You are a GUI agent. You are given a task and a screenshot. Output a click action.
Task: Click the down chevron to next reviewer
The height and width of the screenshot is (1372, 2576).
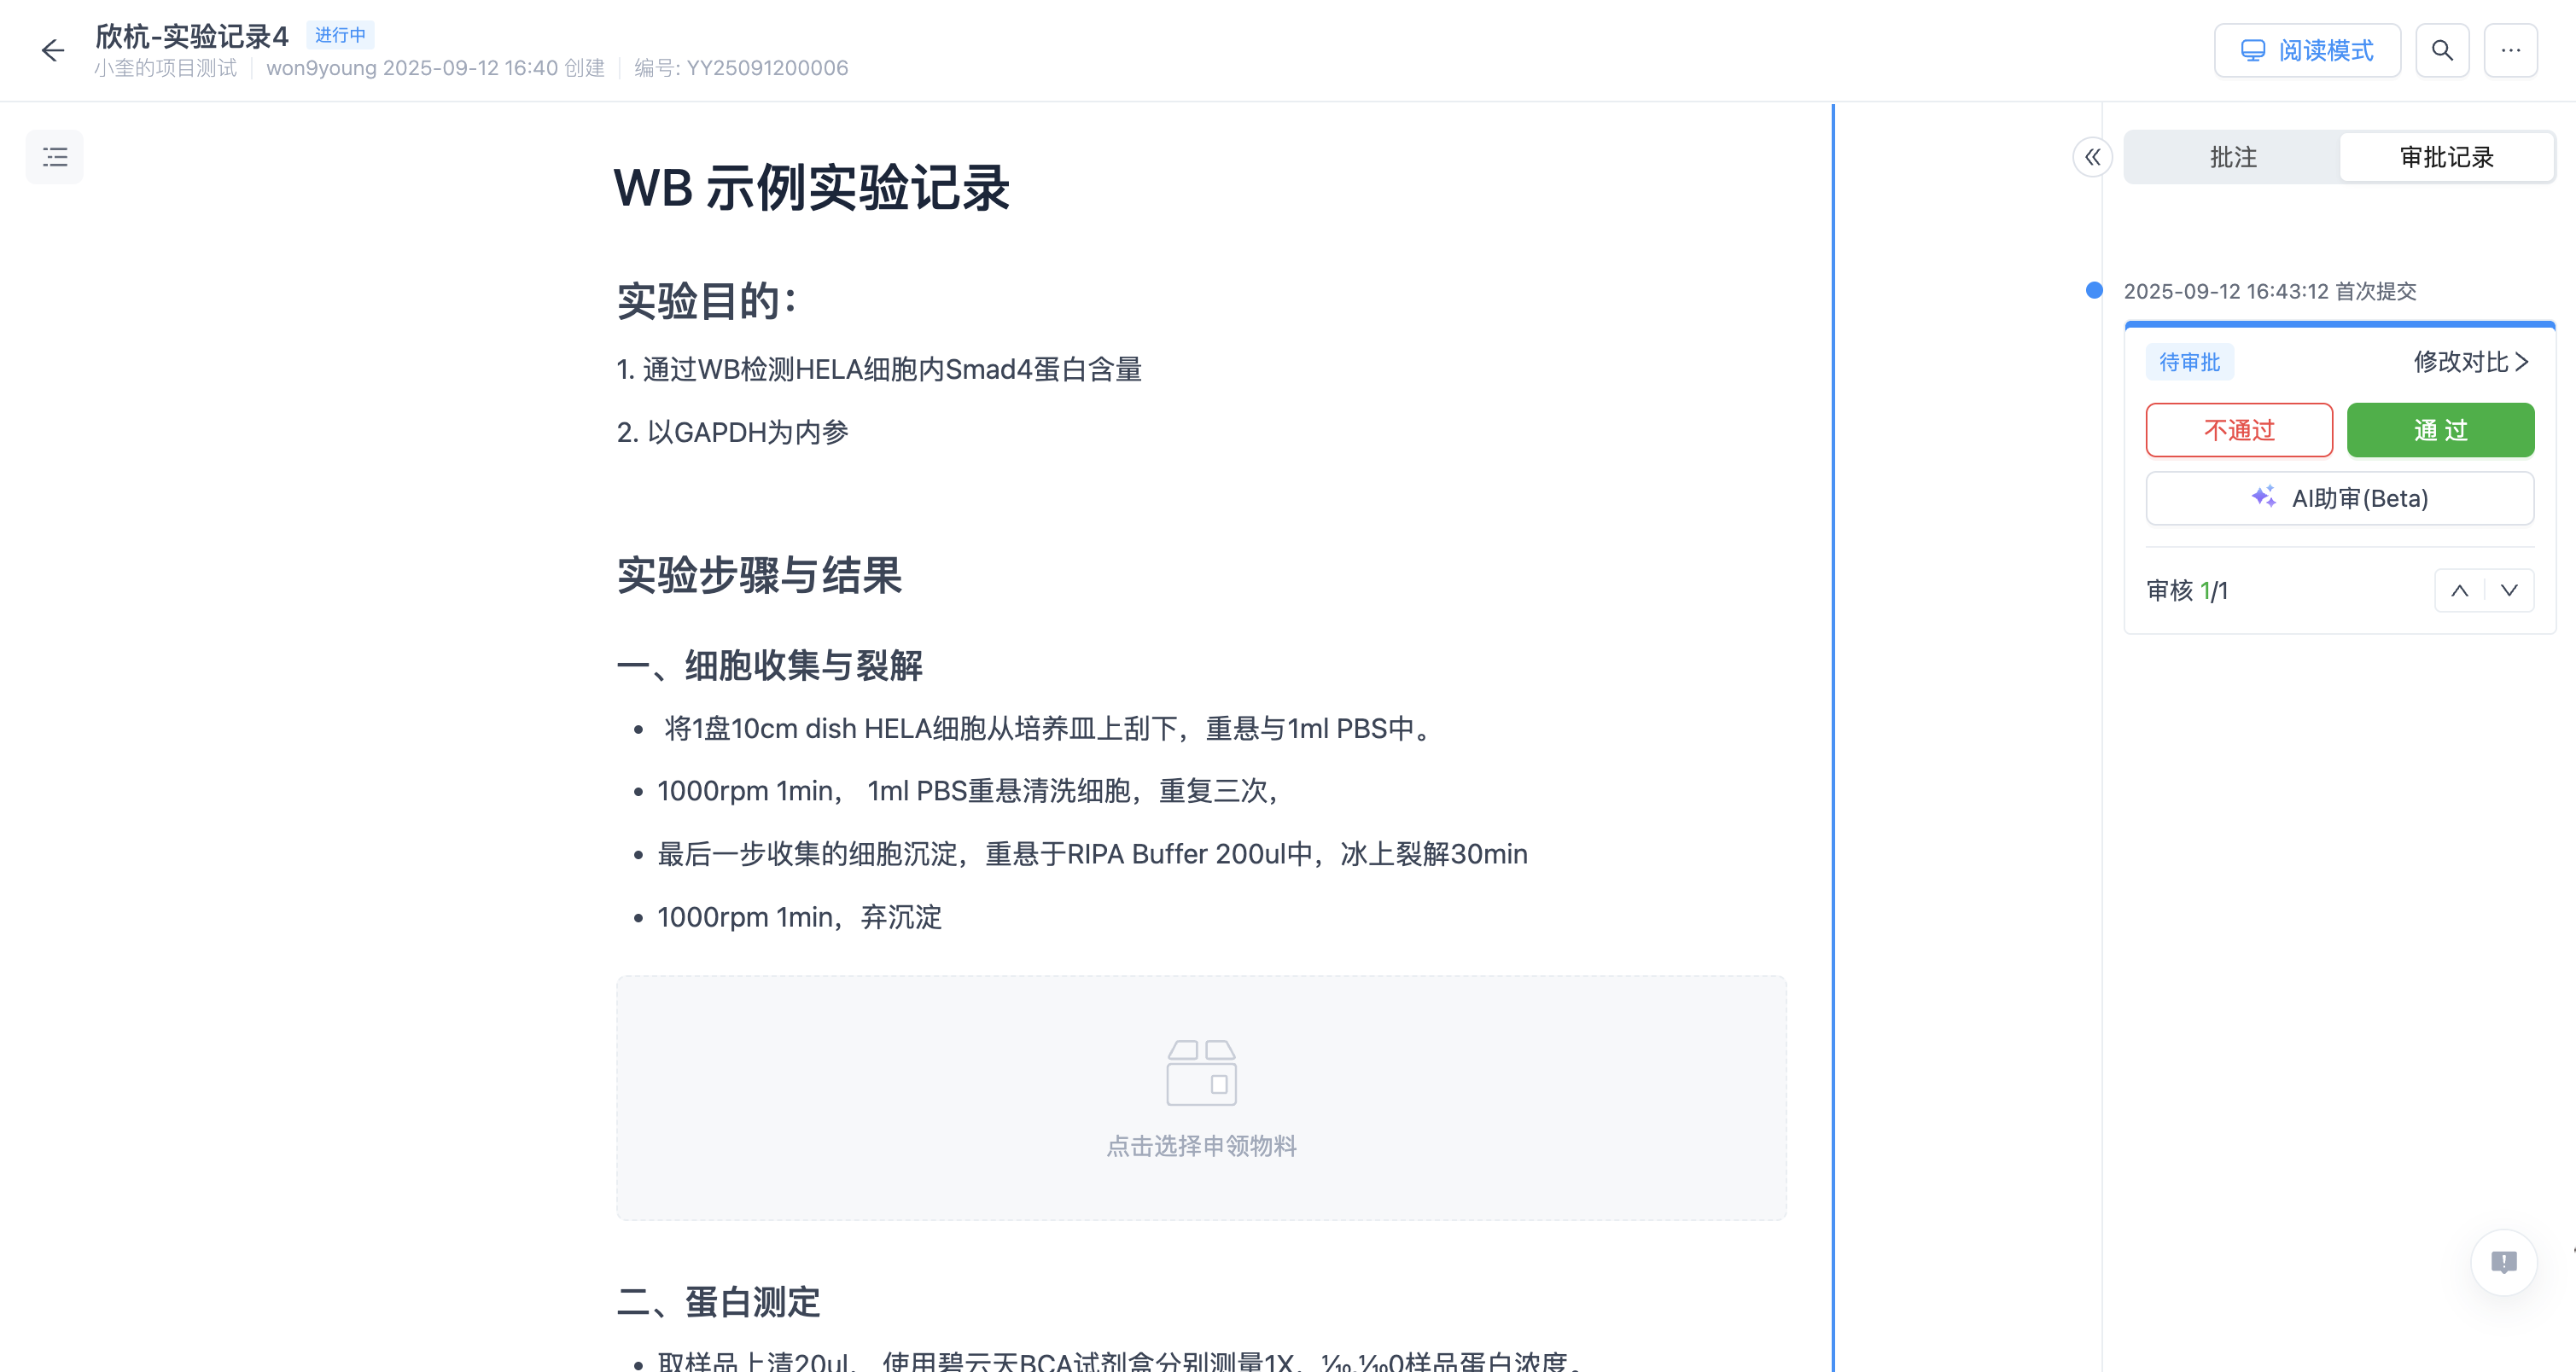click(x=2509, y=590)
